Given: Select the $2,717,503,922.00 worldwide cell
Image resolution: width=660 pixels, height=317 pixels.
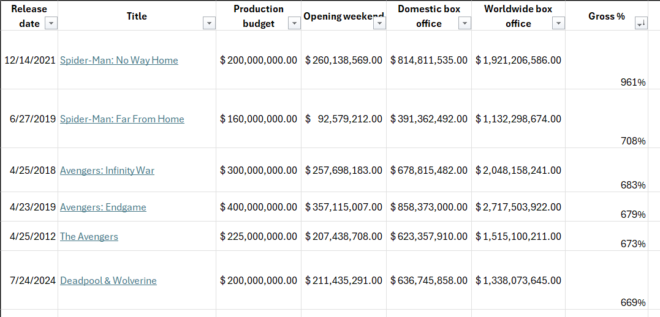Looking at the screenshot, I should [x=518, y=207].
